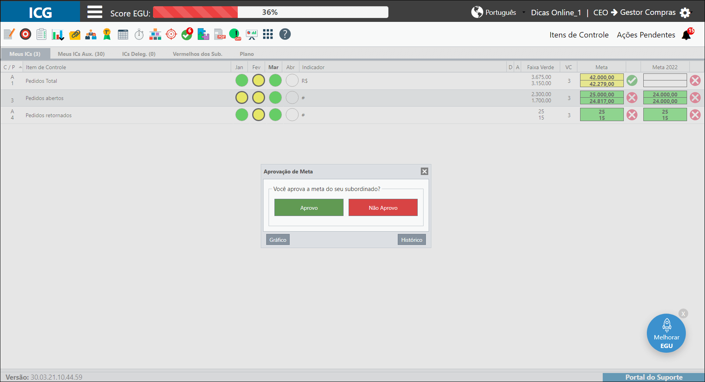Toggle the Meta approval check for Pedidos Total
Viewport: 705px width, 382px height.
pyautogui.click(x=632, y=80)
